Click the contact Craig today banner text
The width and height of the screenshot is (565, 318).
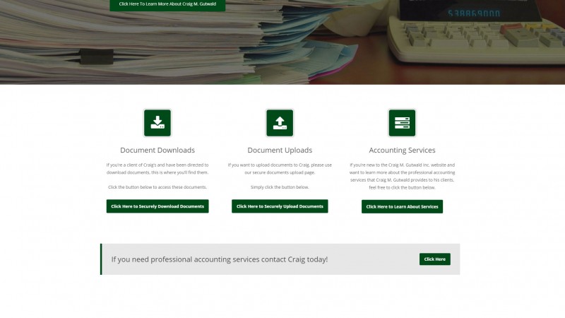220,259
